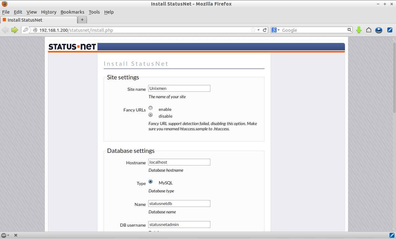Click the blue round media toolbar icon
Image resolution: width=396 pixels, height=239 pixels.
[x=379, y=30]
